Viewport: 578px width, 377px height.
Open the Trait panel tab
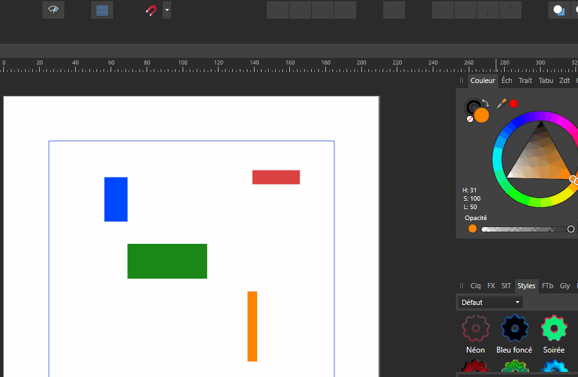click(525, 80)
